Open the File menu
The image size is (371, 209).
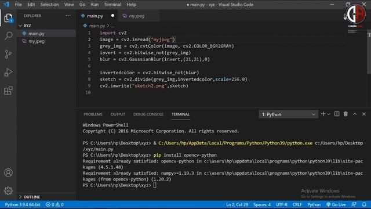tap(18, 5)
